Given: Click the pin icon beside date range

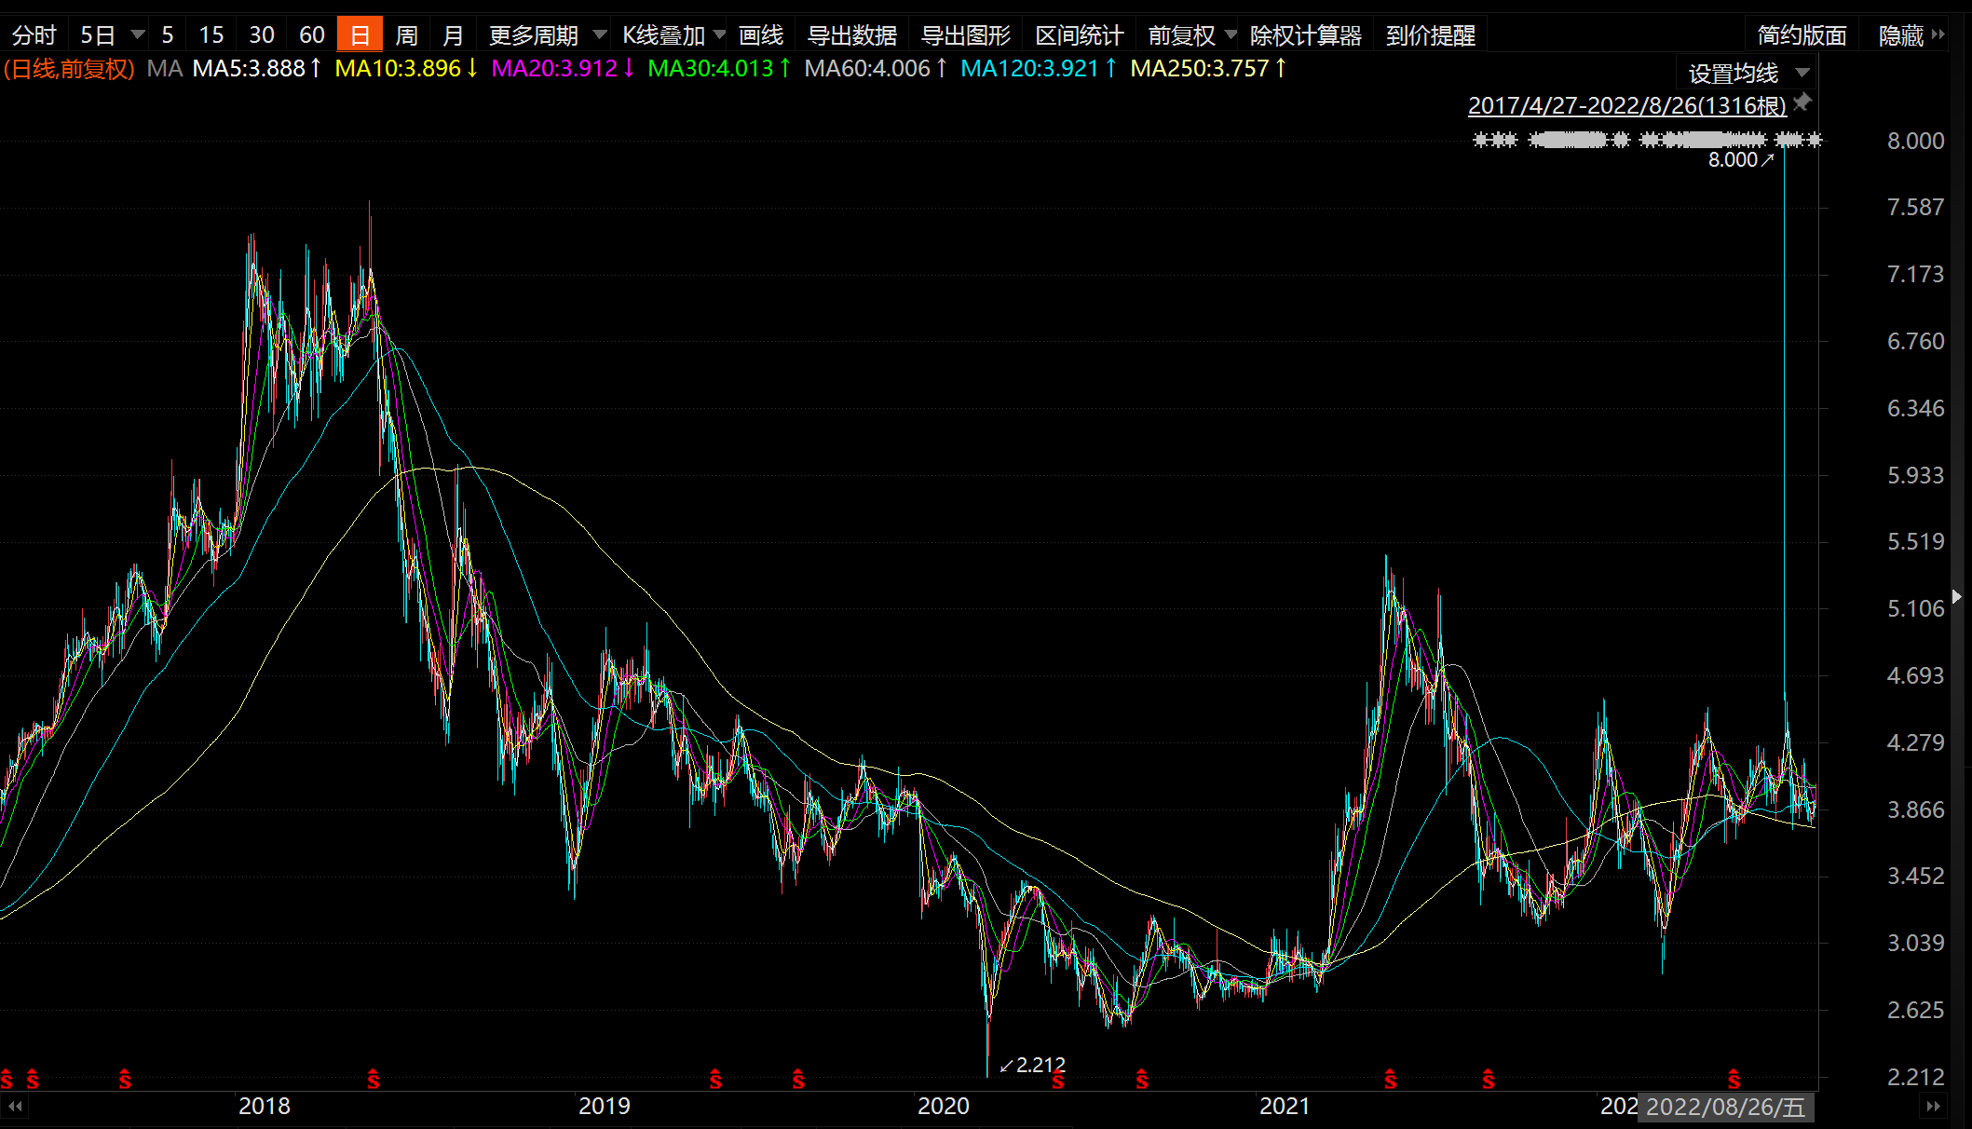Looking at the screenshot, I should click(x=1803, y=102).
